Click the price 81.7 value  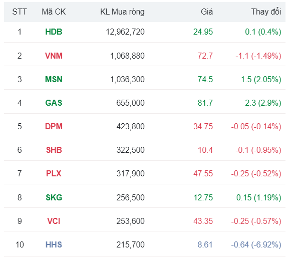click(x=205, y=103)
